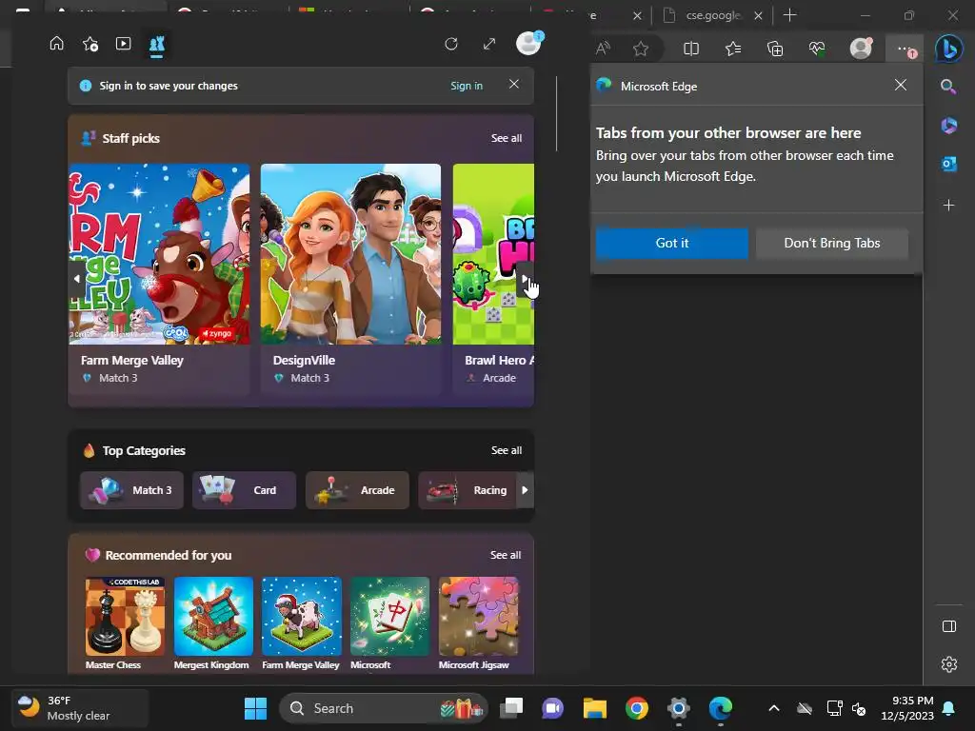Open Outlook in the sidebar

click(x=949, y=164)
